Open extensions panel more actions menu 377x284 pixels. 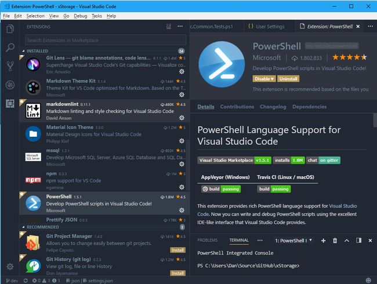(180, 26)
